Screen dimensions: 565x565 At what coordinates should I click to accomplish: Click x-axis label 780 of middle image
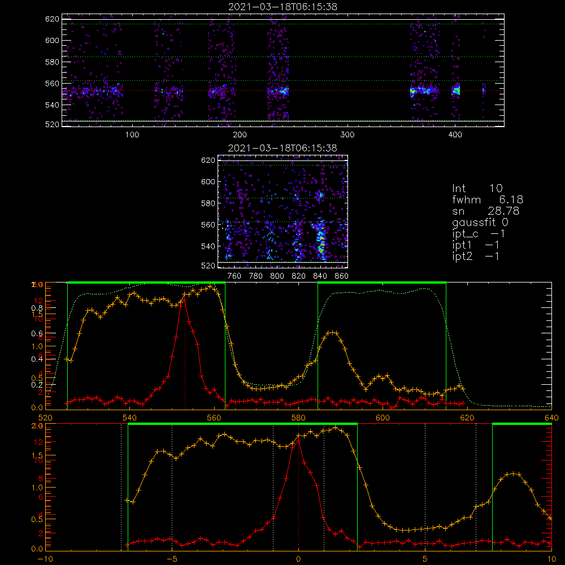256,276
